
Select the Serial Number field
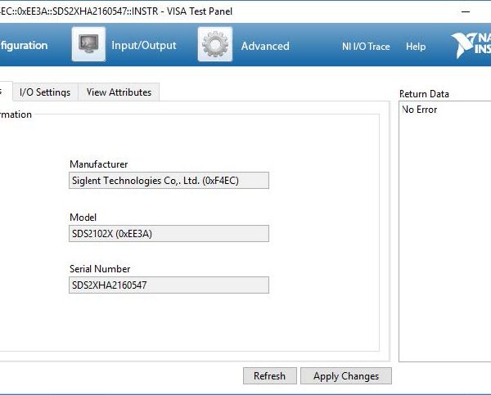169,285
